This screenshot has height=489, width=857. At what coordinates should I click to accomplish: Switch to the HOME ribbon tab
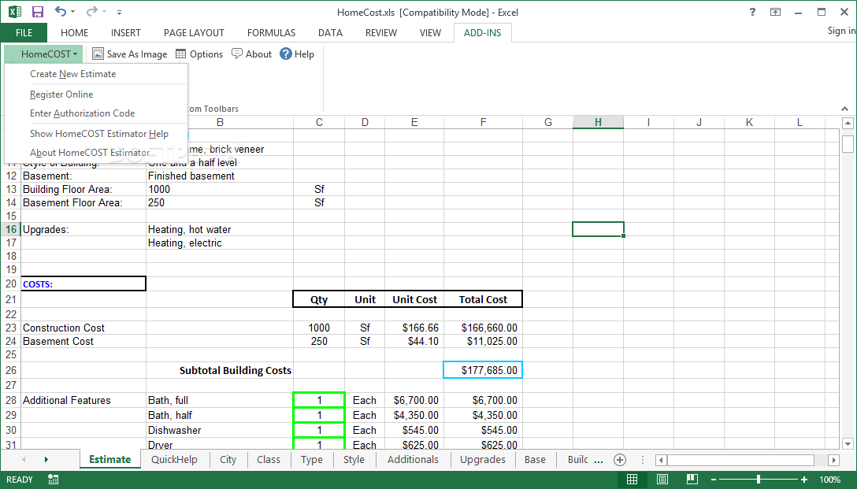[74, 33]
